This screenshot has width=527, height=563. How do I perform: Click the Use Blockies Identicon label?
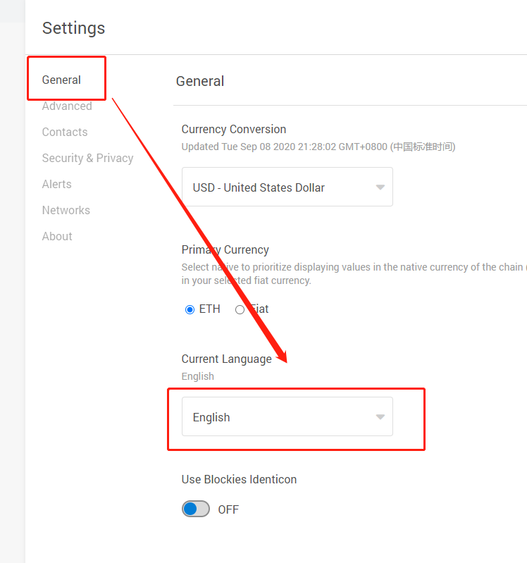point(239,479)
